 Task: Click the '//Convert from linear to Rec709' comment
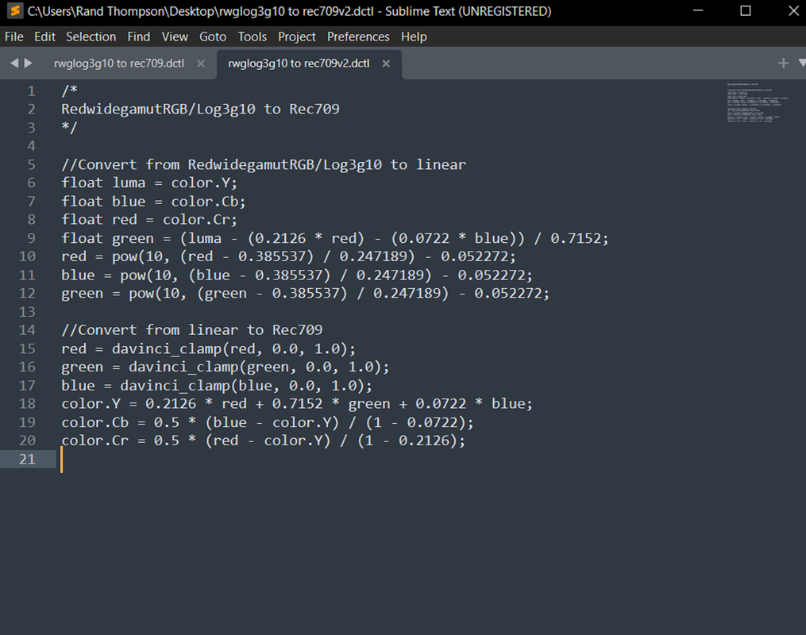[191, 330]
